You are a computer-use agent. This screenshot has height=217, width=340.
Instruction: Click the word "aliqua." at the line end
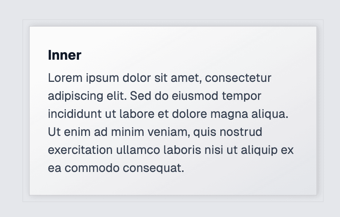tap(270, 114)
